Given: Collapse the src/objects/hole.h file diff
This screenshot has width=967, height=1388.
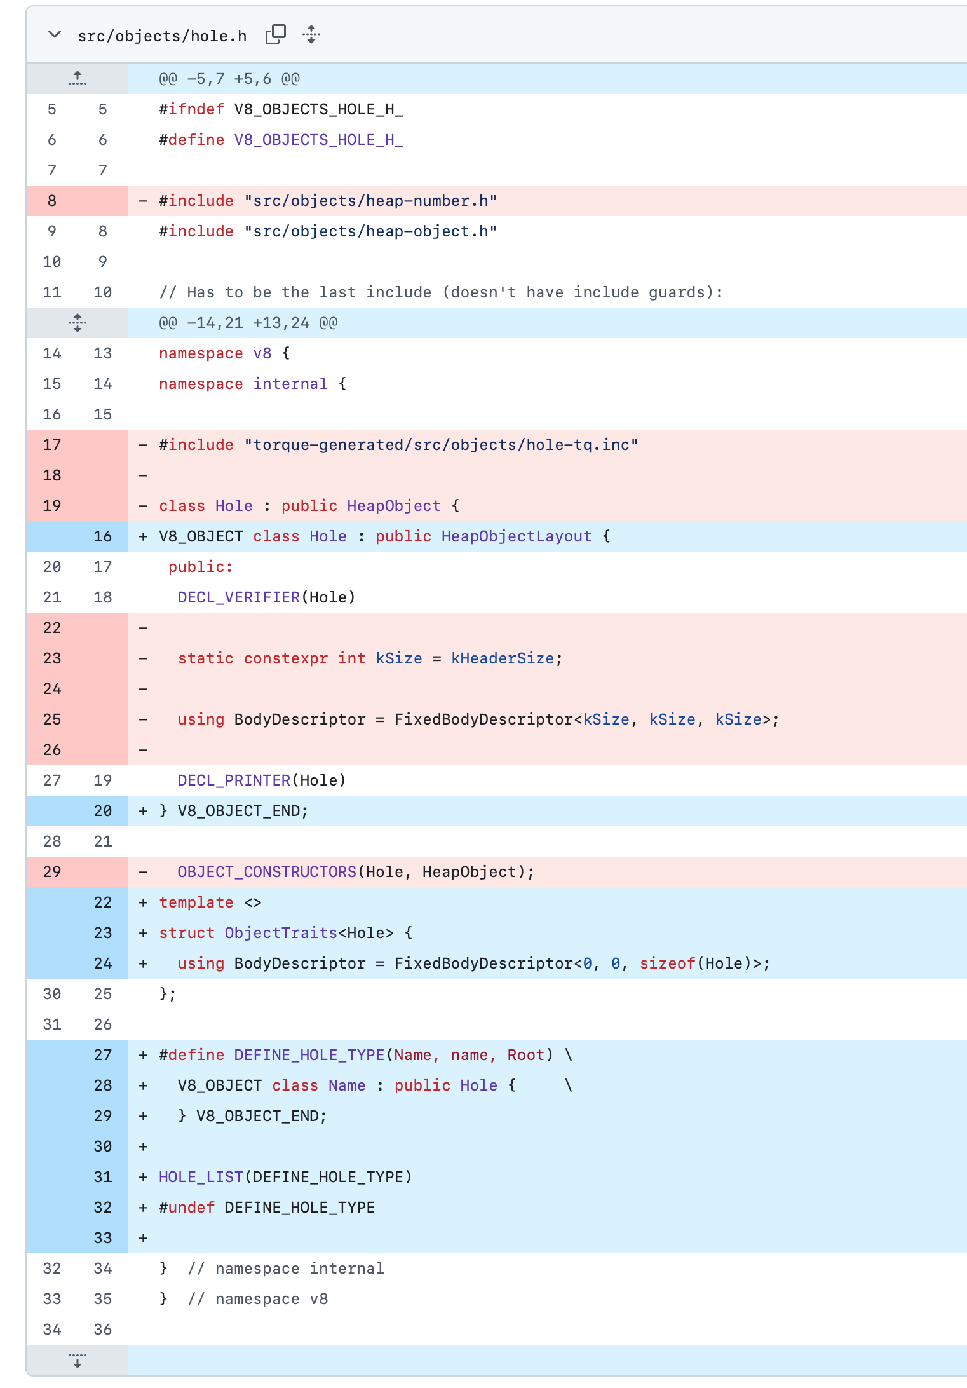Looking at the screenshot, I should pyautogui.click(x=55, y=35).
